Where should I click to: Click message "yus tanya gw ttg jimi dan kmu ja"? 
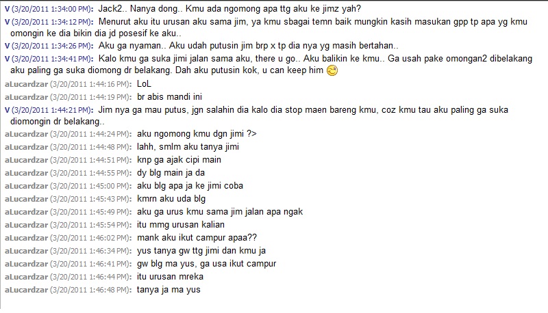coord(201,251)
